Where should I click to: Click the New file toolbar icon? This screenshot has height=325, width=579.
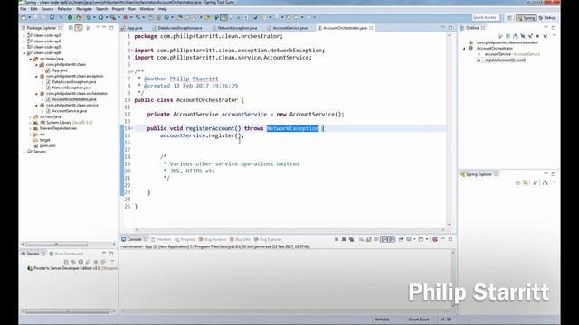pos(24,17)
